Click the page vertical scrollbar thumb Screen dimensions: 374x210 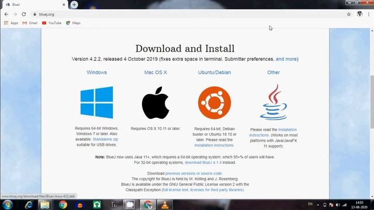372,103
